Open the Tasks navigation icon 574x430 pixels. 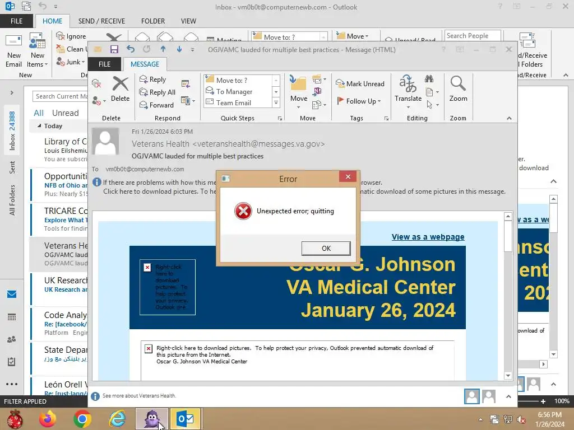[x=12, y=362]
